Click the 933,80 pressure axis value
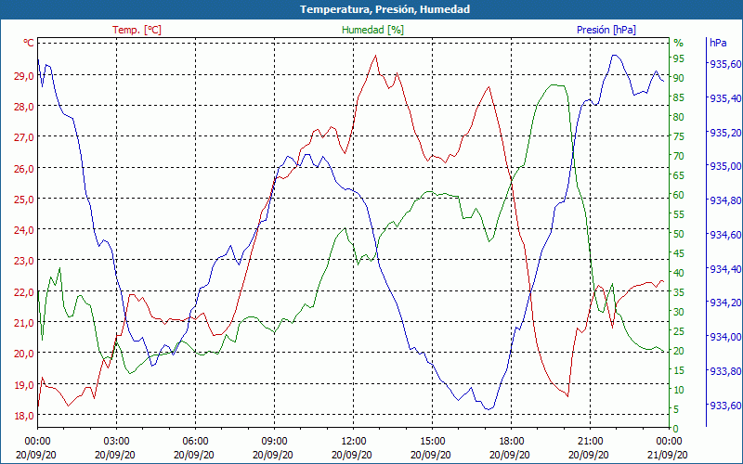This screenshot has width=743, height=464. click(x=725, y=371)
